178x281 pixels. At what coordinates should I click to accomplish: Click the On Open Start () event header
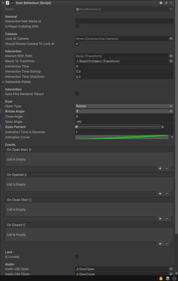pyautogui.click(x=89, y=150)
